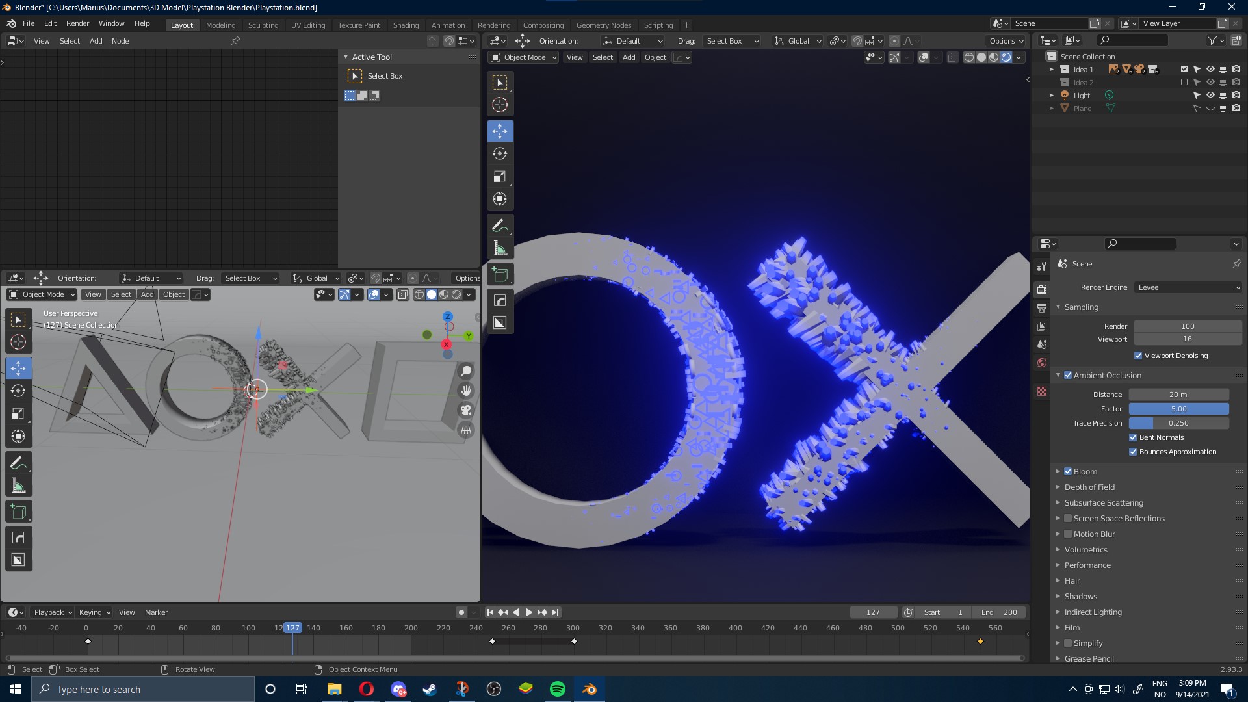Screen dimensions: 1248x702
Task: Click the zoom viewport gizmo icon
Action: pyautogui.click(x=466, y=371)
